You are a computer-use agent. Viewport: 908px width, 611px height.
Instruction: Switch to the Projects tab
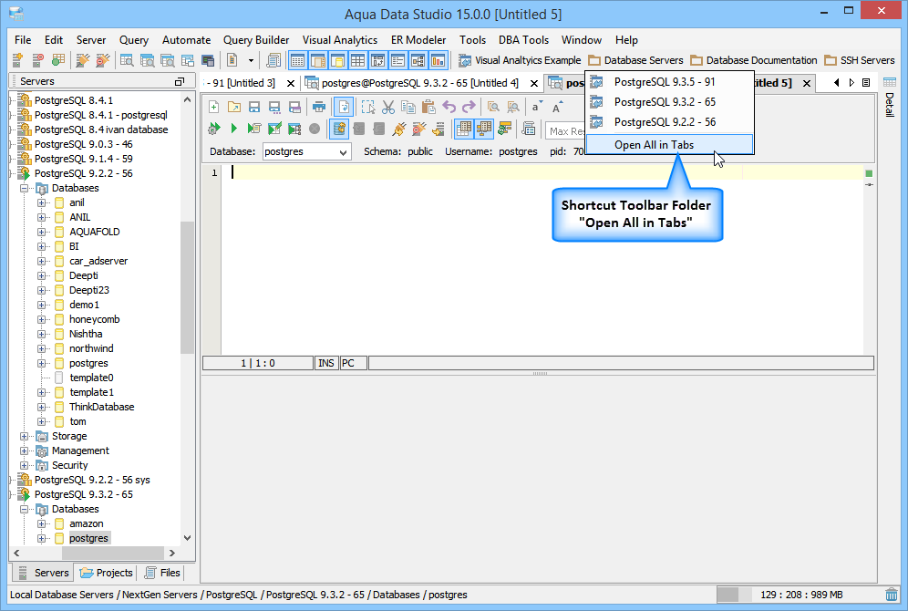click(x=107, y=573)
